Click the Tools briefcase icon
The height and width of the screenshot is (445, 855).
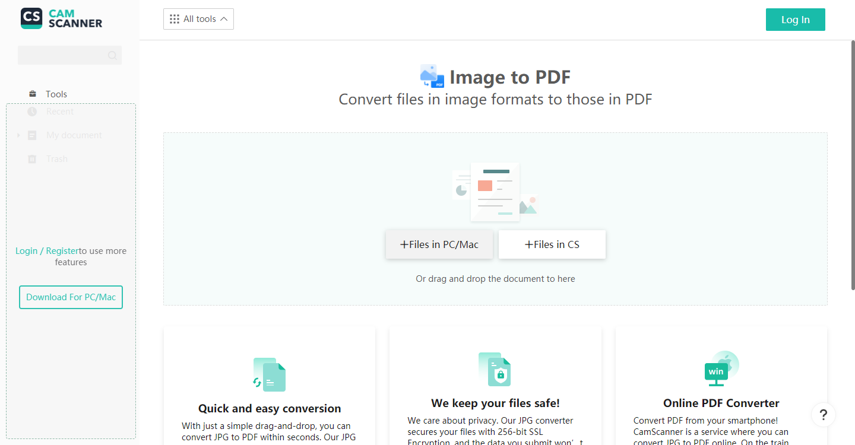33,94
